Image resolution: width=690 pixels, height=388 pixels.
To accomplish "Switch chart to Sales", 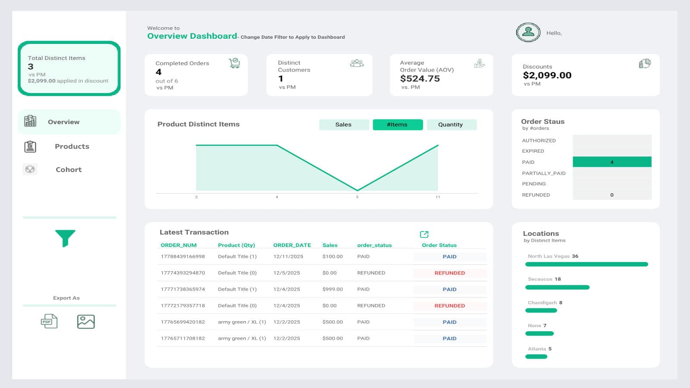I will click(344, 125).
